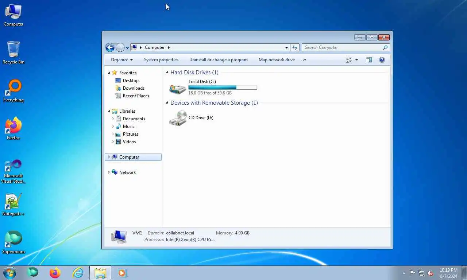Select Desktop under Favorites

pos(131,81)
